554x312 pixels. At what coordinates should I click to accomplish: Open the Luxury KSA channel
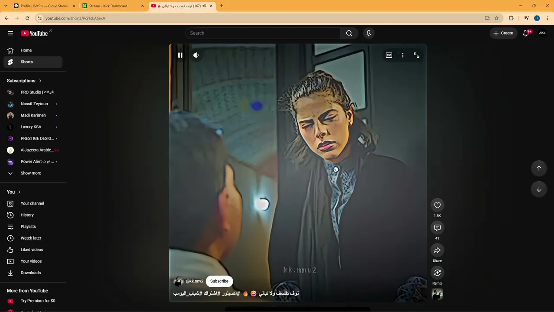pyautogui.click(x=33, y=127)
